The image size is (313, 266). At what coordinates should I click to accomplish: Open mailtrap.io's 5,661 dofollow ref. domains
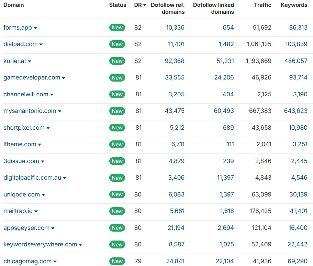coord(177,211)
